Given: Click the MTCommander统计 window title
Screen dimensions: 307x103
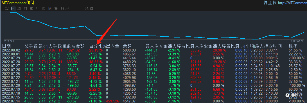Looking at the screenshot, I should [x=18, y=3].
